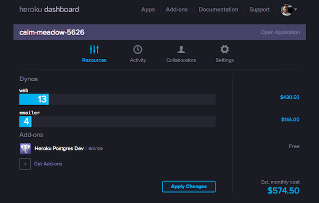Image resolution: width=319 pixels, height=203 pixels.
Task: Click the emailer dyno slider handle showing 4
Action: (x=26, y=122)
